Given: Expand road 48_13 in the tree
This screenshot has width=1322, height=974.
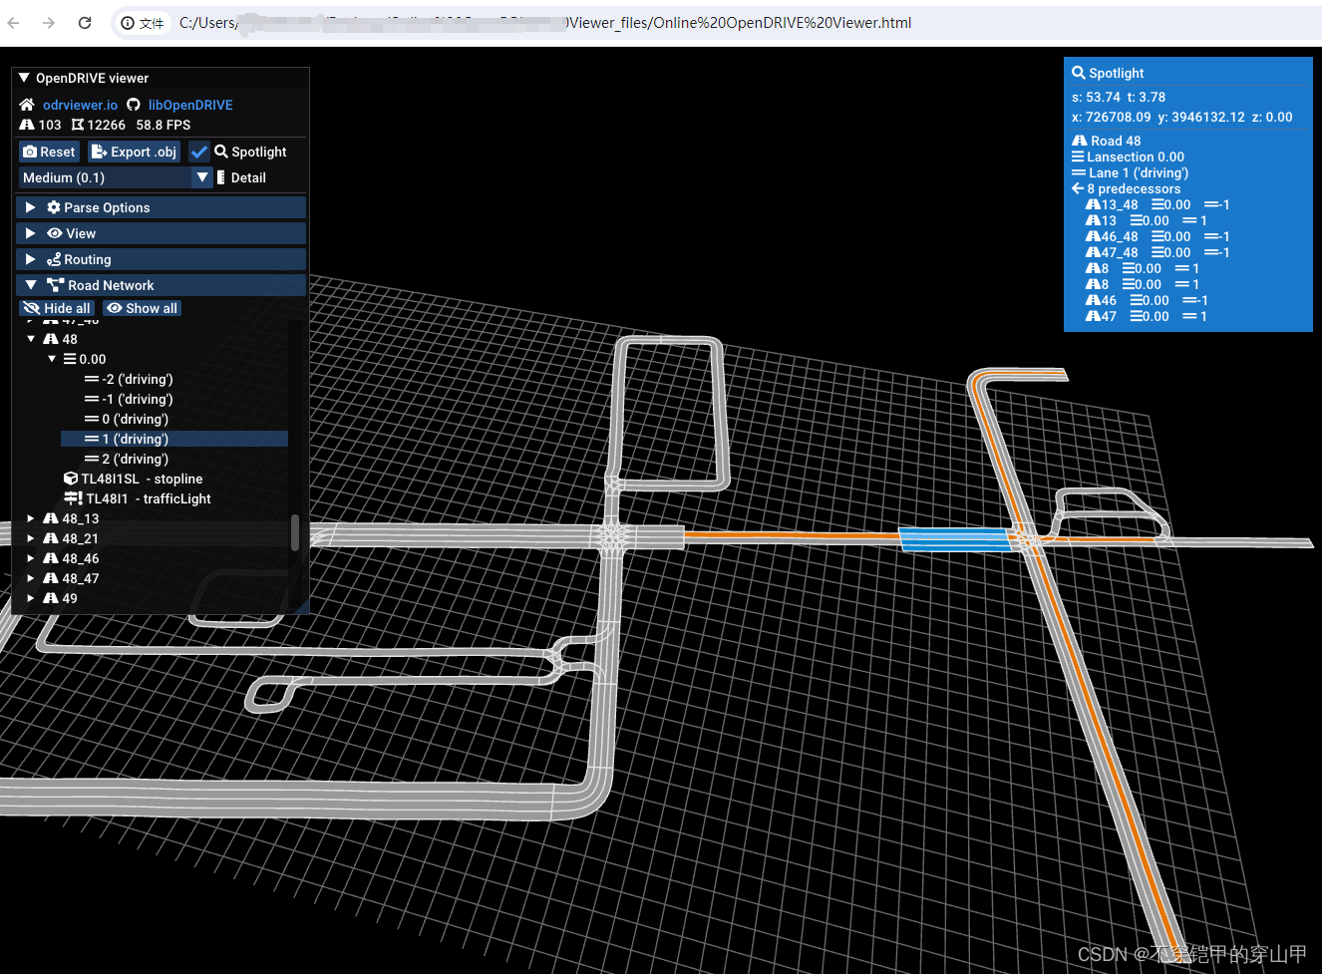Looking at the screenshot, I should [x=31, y=518].
